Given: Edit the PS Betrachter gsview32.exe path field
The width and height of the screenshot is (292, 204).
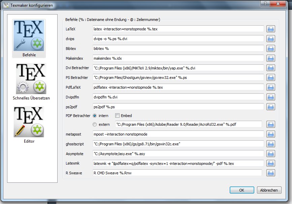Looking at the screenshot, I should (x=178, y=78).
